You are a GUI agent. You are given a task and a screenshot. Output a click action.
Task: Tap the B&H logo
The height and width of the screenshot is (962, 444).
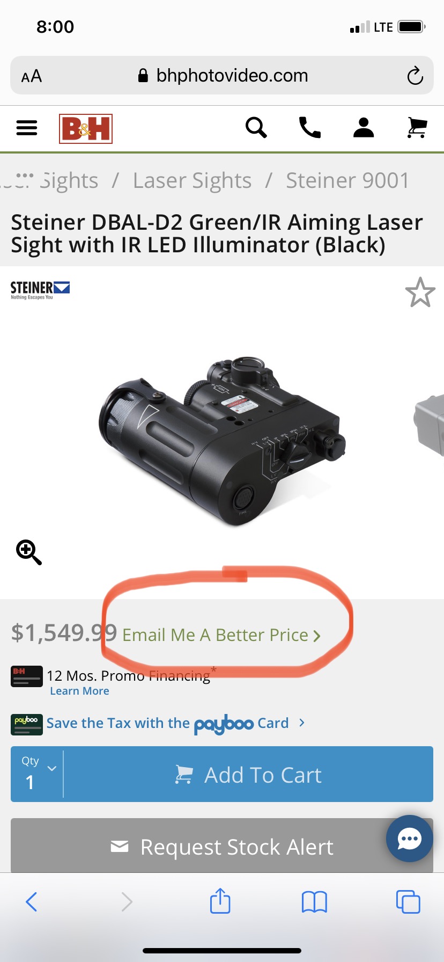click(86, 129)
